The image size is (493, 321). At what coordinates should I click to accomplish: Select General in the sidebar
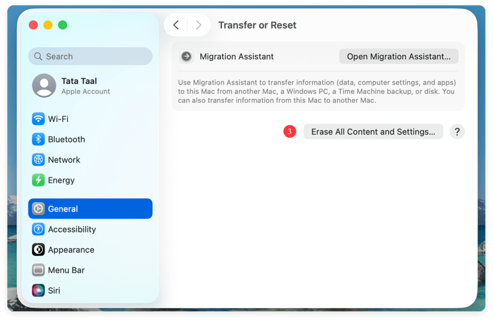pyautogui.click(x=64, y=209)
